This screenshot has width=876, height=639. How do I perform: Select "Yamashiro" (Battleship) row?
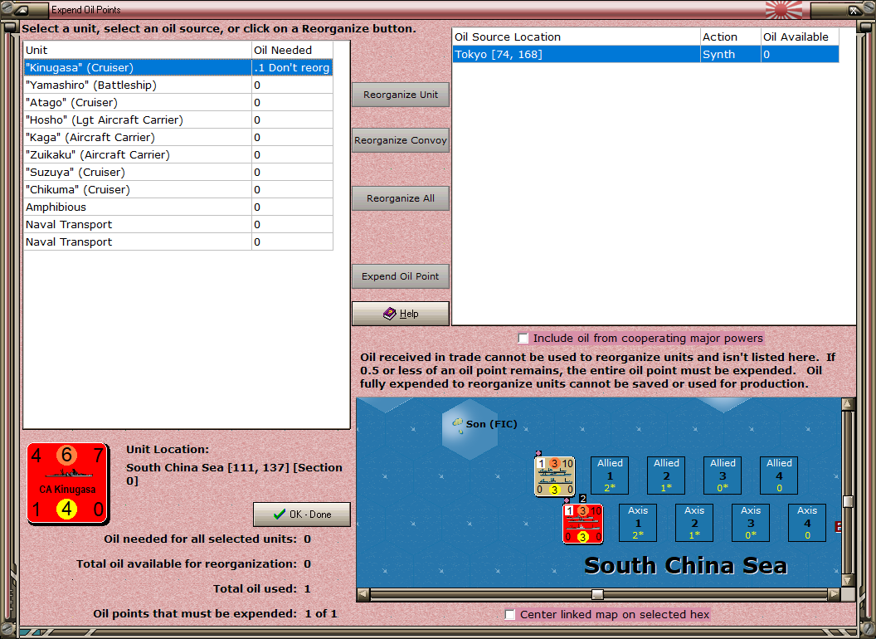point(178,85)
